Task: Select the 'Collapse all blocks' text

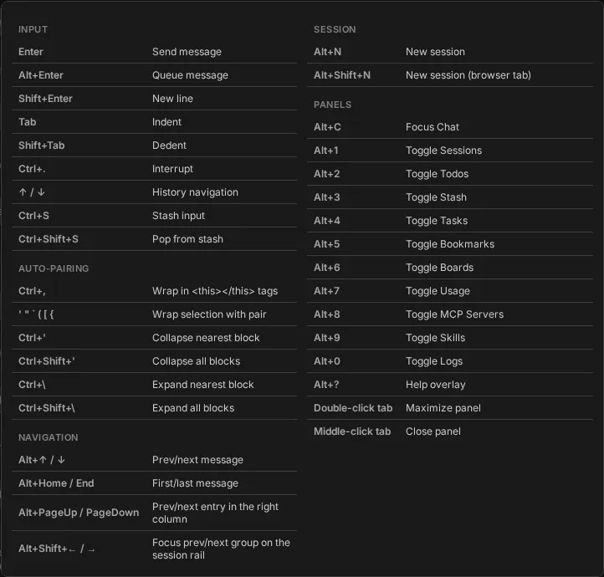Action: click(x=196, y=361)
